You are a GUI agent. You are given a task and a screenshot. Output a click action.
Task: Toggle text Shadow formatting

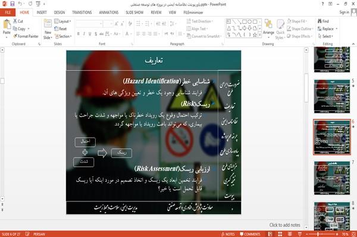coord(96,34)
